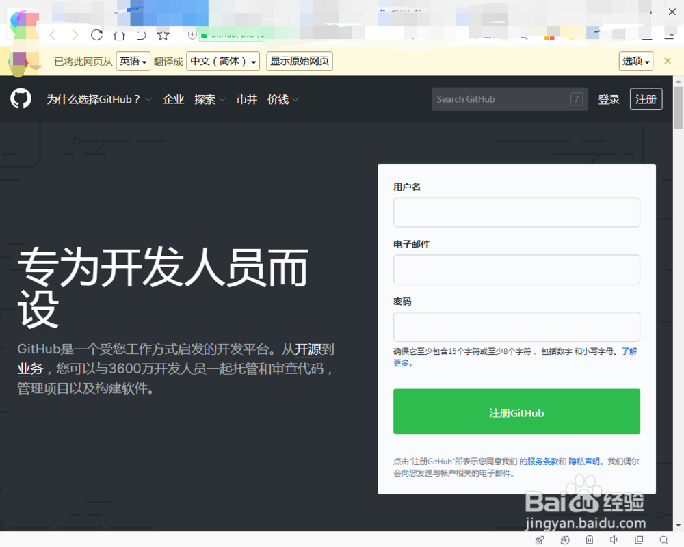This screenshot has width=684, height=547.
Task: Toggle page sound with the speaker icon
Action: click(x=614, y=539)
